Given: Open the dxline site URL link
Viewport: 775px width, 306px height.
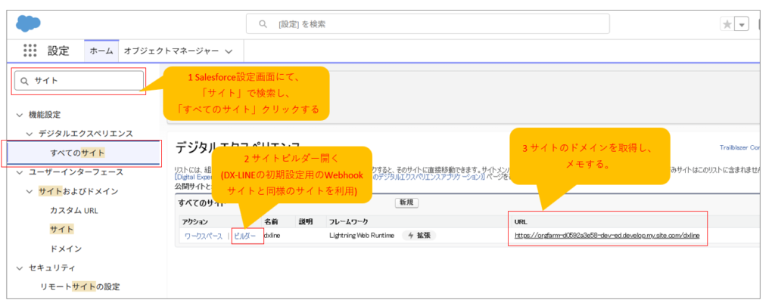Looking at the screenshot, I should (x=607, y=236).
